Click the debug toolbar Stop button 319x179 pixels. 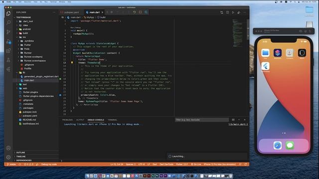pos(140,12)
